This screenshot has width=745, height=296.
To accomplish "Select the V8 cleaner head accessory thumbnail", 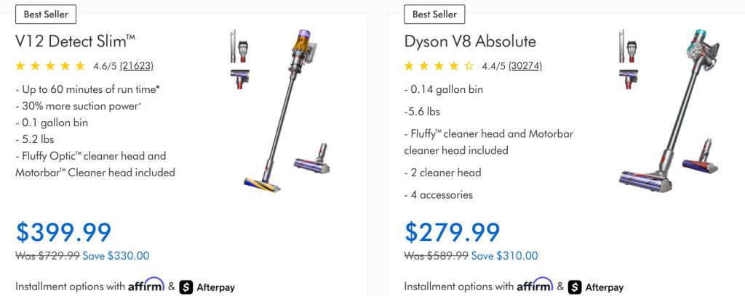I will click(x=626, y=79).
